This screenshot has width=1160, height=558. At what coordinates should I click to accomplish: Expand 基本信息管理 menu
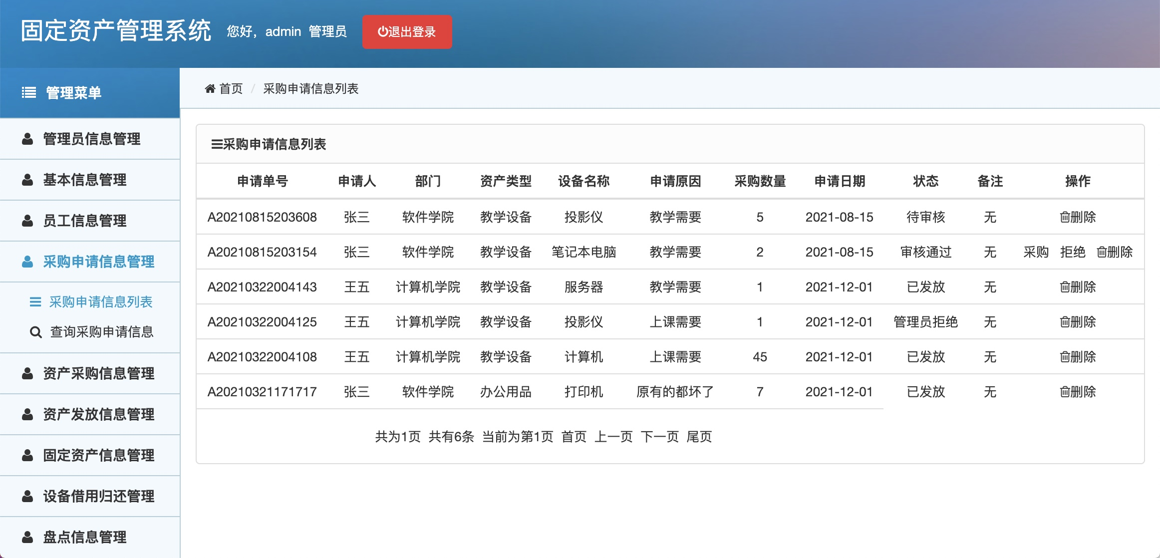click(90, 180)
